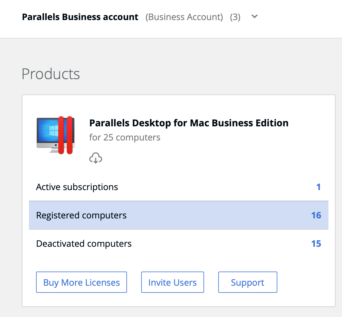Click the (Business Account) type label
The image size is (342, 317).
(184, 17)
